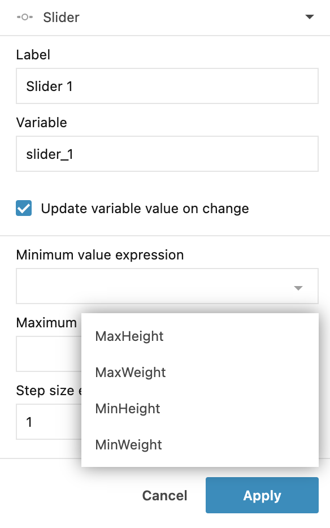The width and height of the screenshot is (330, 528).
Task: Click the Label section heading
Action: pyautogui.click(x=33, y=55)
